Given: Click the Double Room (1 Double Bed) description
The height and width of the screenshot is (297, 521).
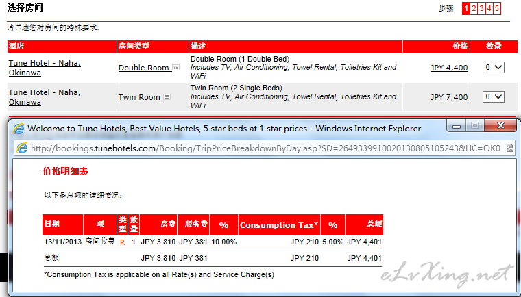Looking at the screenshot, I should pyautogui.click(x=240, y=59).
